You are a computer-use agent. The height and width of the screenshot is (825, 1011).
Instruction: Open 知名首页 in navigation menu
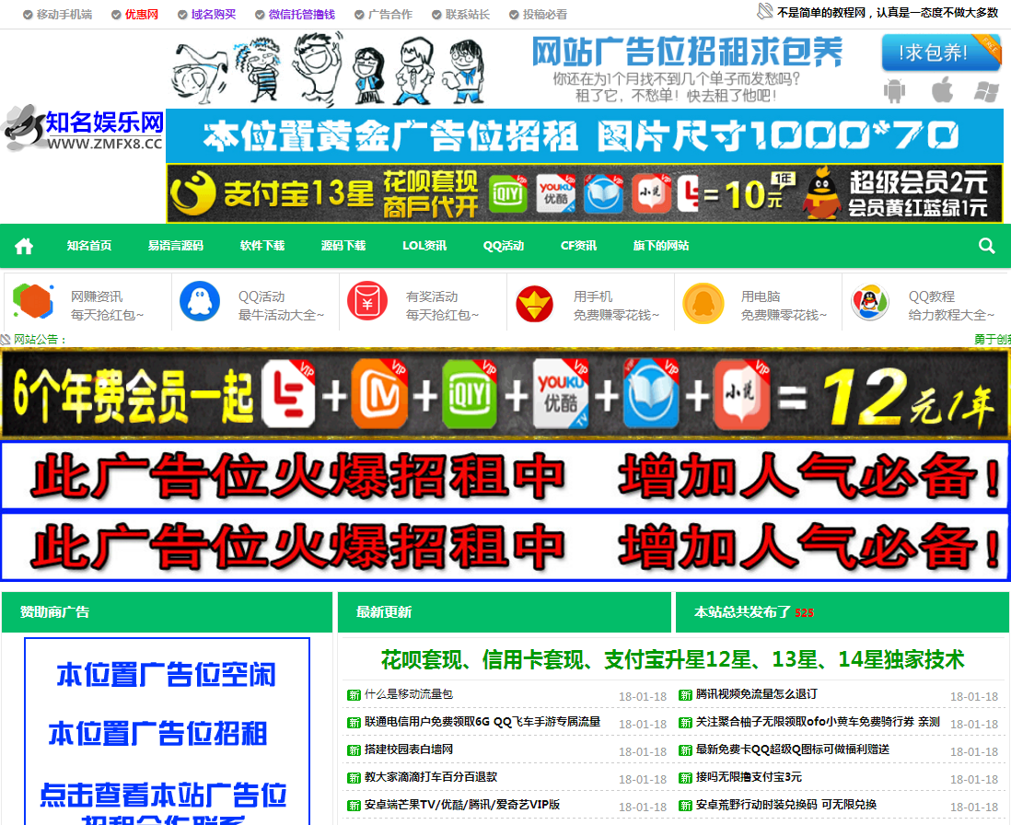point(89,246)
